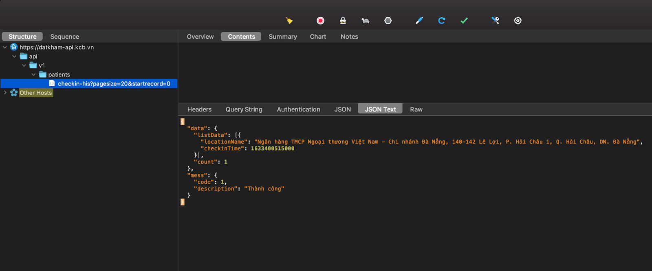Validate with the green checkmark icon
This screenshot has height=271, width=652.
[x=464, y=20]
